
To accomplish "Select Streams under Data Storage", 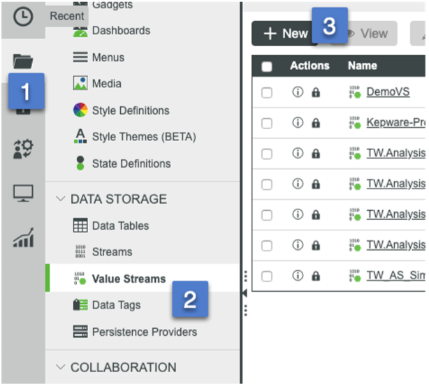I will pos(112,252).
